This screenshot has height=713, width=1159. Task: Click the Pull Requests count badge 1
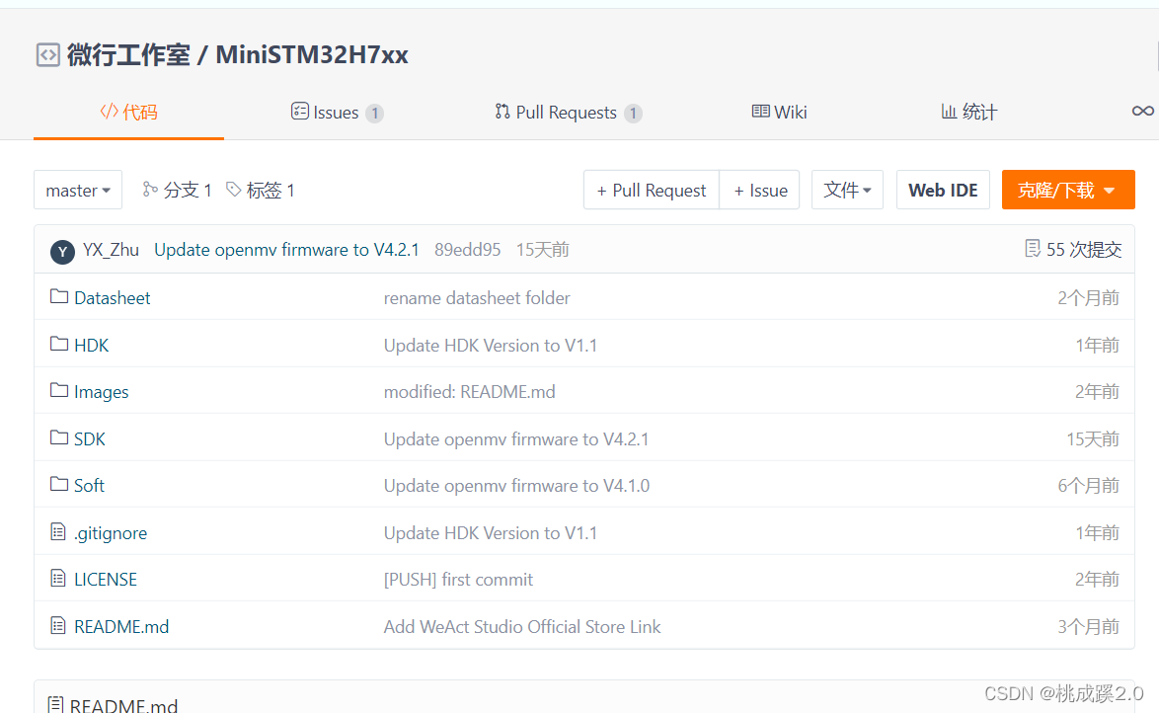tap(634, 114)
